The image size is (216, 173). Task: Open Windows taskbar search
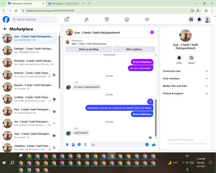click(x=12, y=163)
